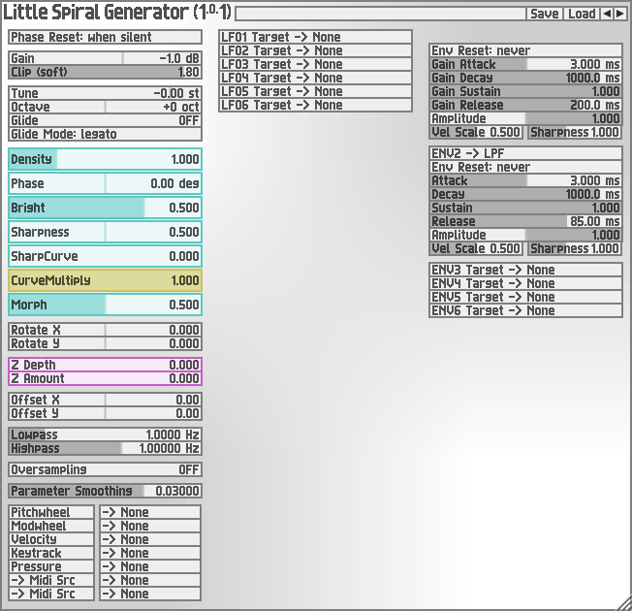Adjust the Morph slider
The height and width of the screenshot is (611, 632).
click(105, 305)
